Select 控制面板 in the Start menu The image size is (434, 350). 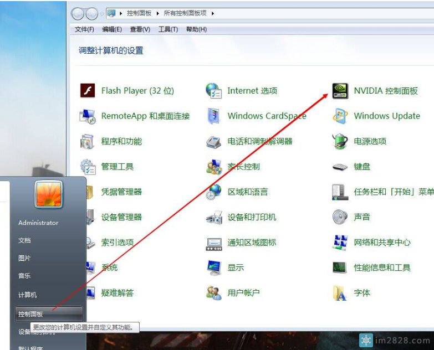click(x=30, y=314)
